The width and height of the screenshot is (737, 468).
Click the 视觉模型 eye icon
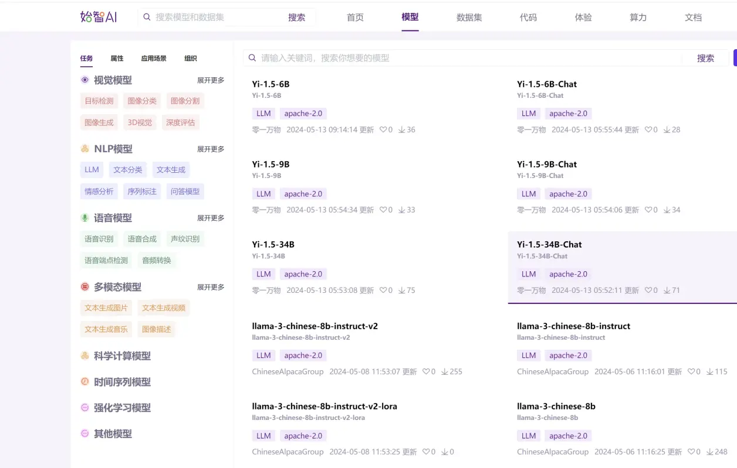click(85, 80)
